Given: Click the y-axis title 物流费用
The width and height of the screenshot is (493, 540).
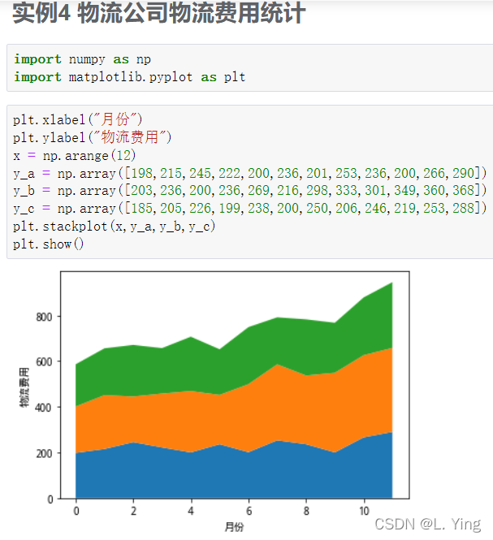Looking at the screenshot, I should pos(24,387).
